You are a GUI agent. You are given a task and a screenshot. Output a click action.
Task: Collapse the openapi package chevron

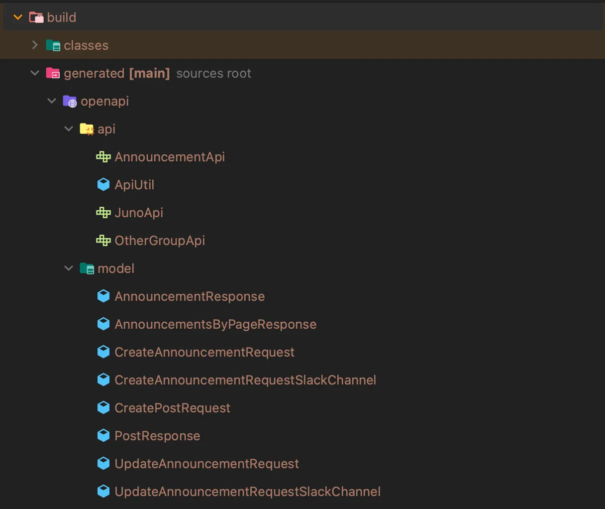point(52,101)
